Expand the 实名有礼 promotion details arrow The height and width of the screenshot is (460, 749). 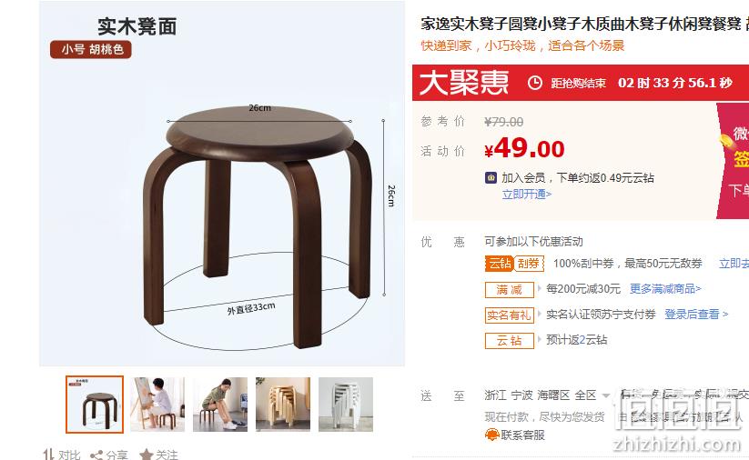click(540, 314)
